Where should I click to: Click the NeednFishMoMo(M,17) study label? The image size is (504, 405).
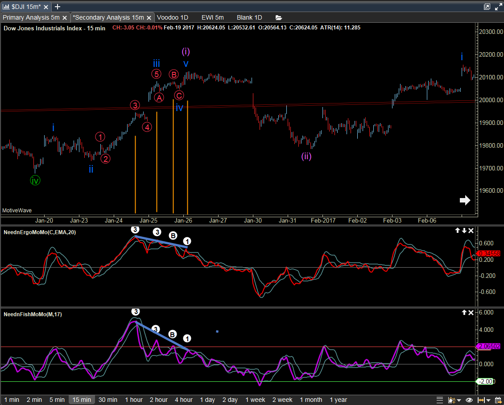pos(33,314)
